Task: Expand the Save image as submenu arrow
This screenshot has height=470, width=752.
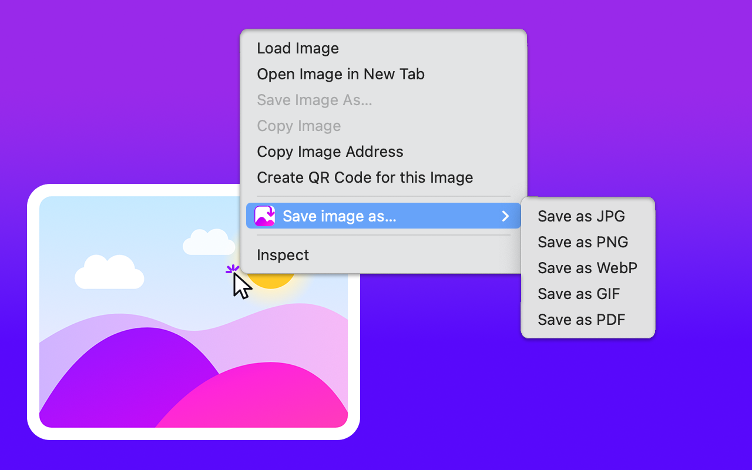Action: [x=505, y=216]
